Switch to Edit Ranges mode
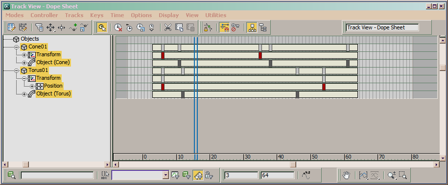 tap(23, 28)
